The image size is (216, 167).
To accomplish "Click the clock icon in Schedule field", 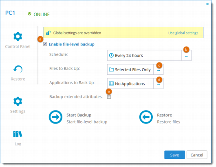I will click(x=111, y=55).
